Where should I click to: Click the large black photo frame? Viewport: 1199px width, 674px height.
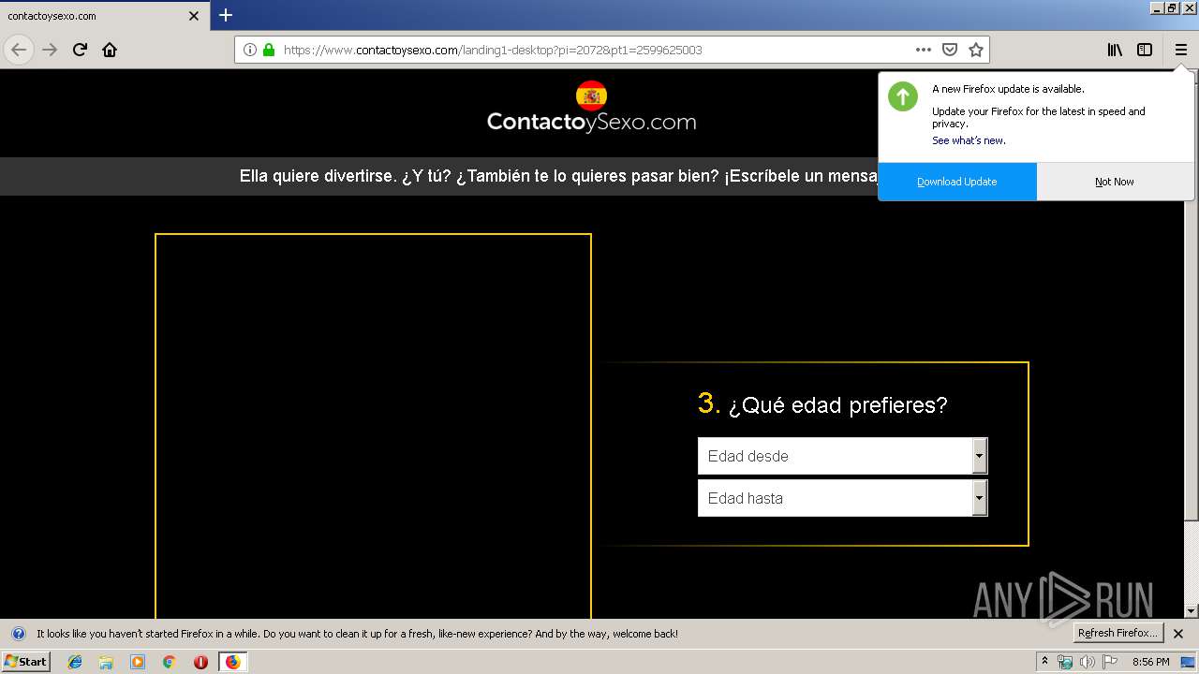pos(373,426)
